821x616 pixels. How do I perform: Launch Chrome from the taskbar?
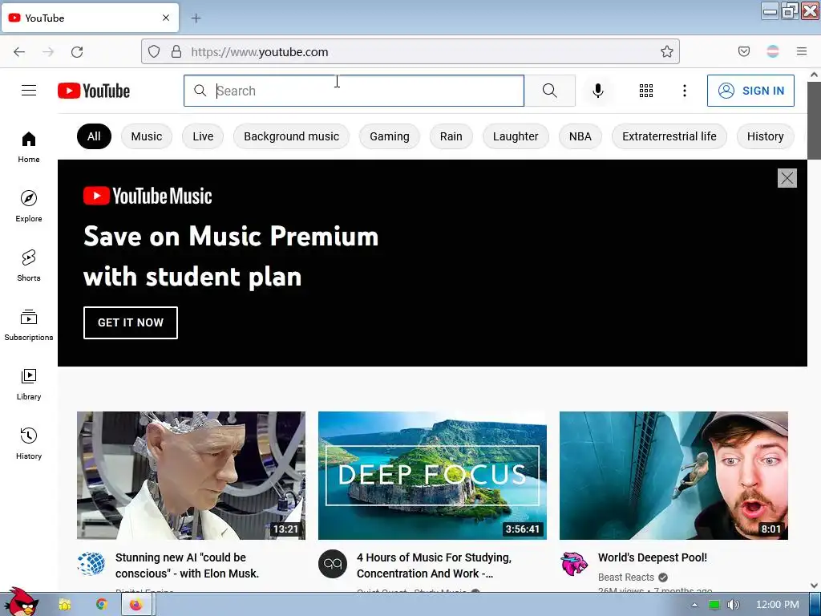101,605
